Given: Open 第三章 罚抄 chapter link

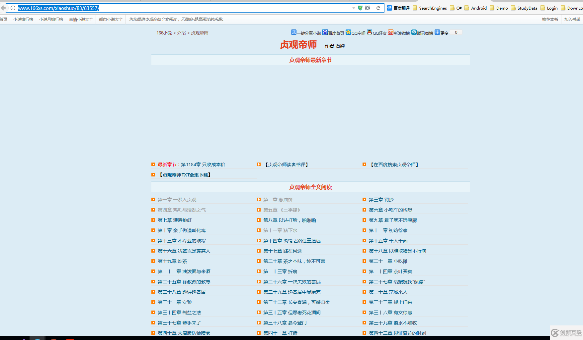Looking at the screenshot, I should click(x=380, y=199).
